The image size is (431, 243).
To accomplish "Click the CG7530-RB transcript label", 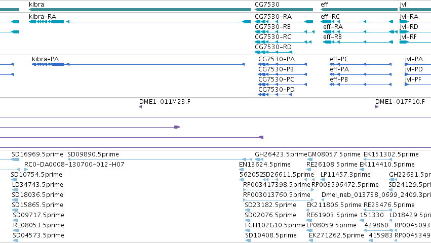I will 272,27.
